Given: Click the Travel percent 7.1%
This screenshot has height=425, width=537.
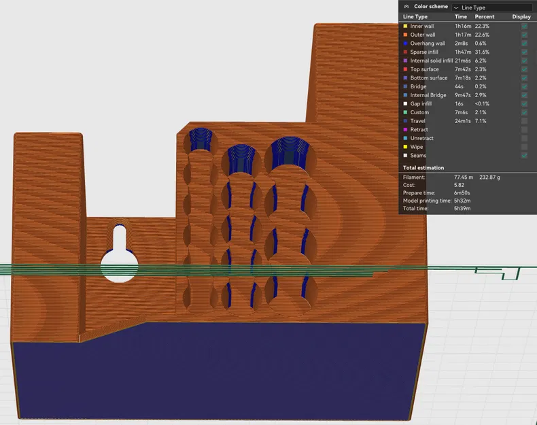Looking at the screenshot, I should 480,121.
